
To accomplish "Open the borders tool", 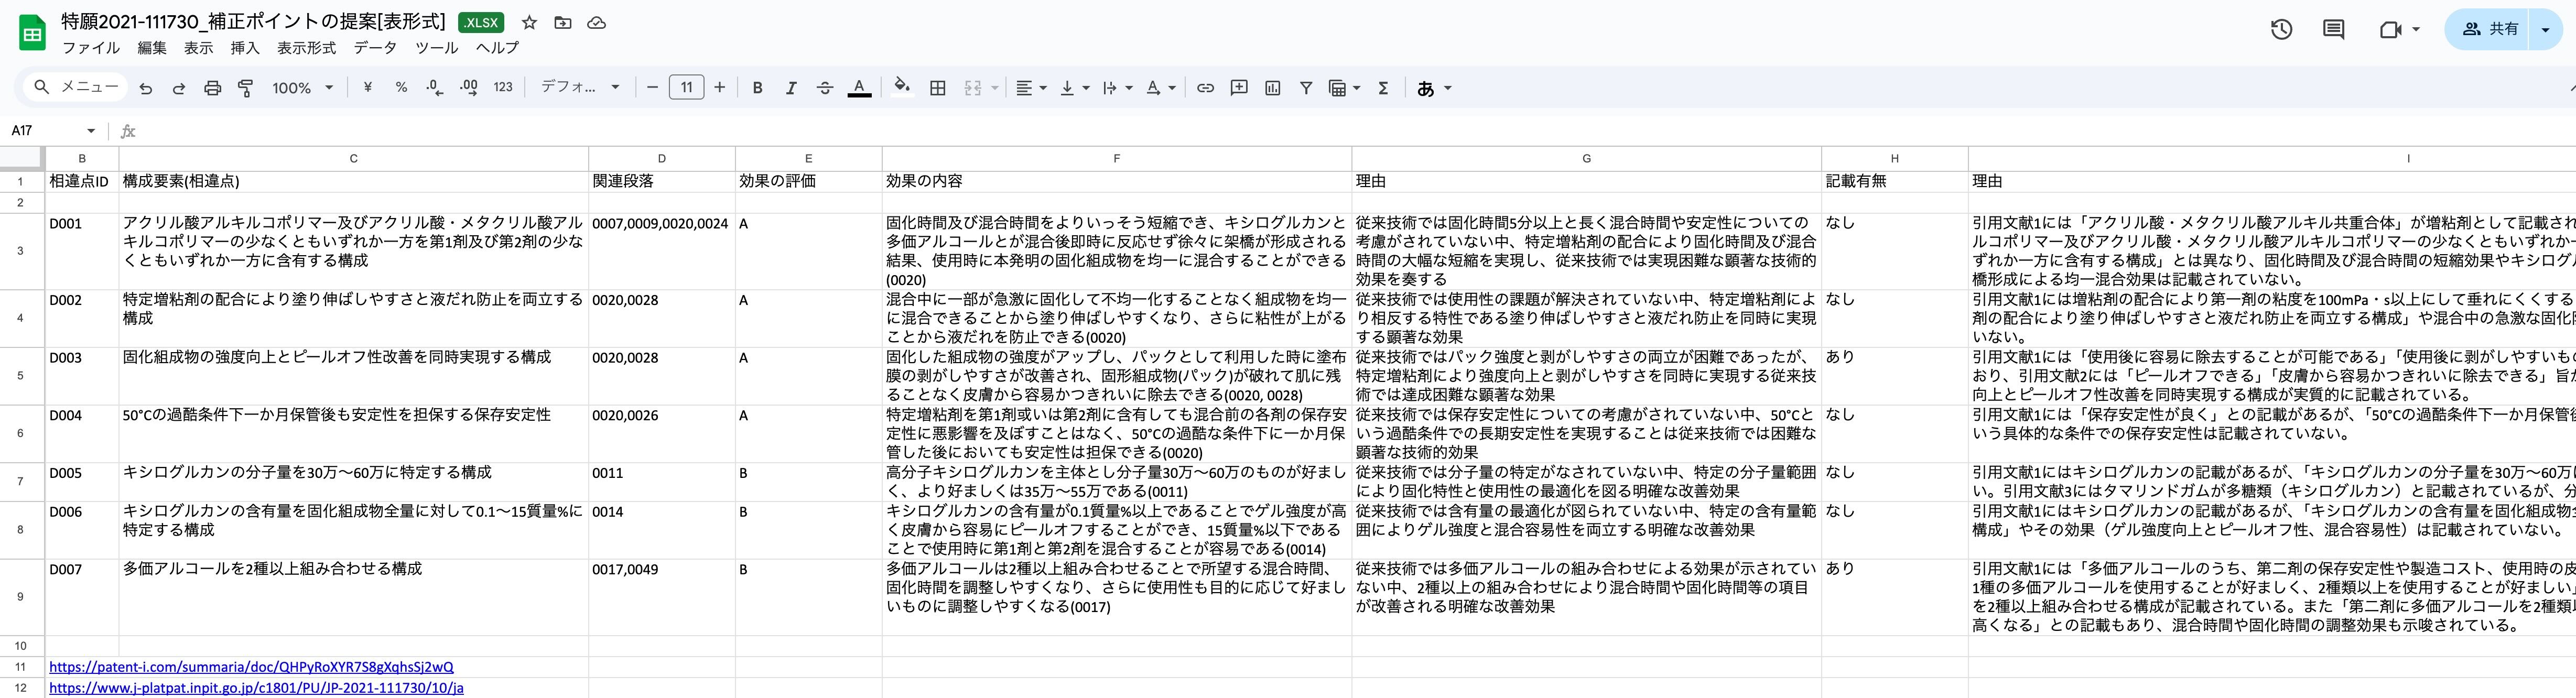I will pos(937,88).
